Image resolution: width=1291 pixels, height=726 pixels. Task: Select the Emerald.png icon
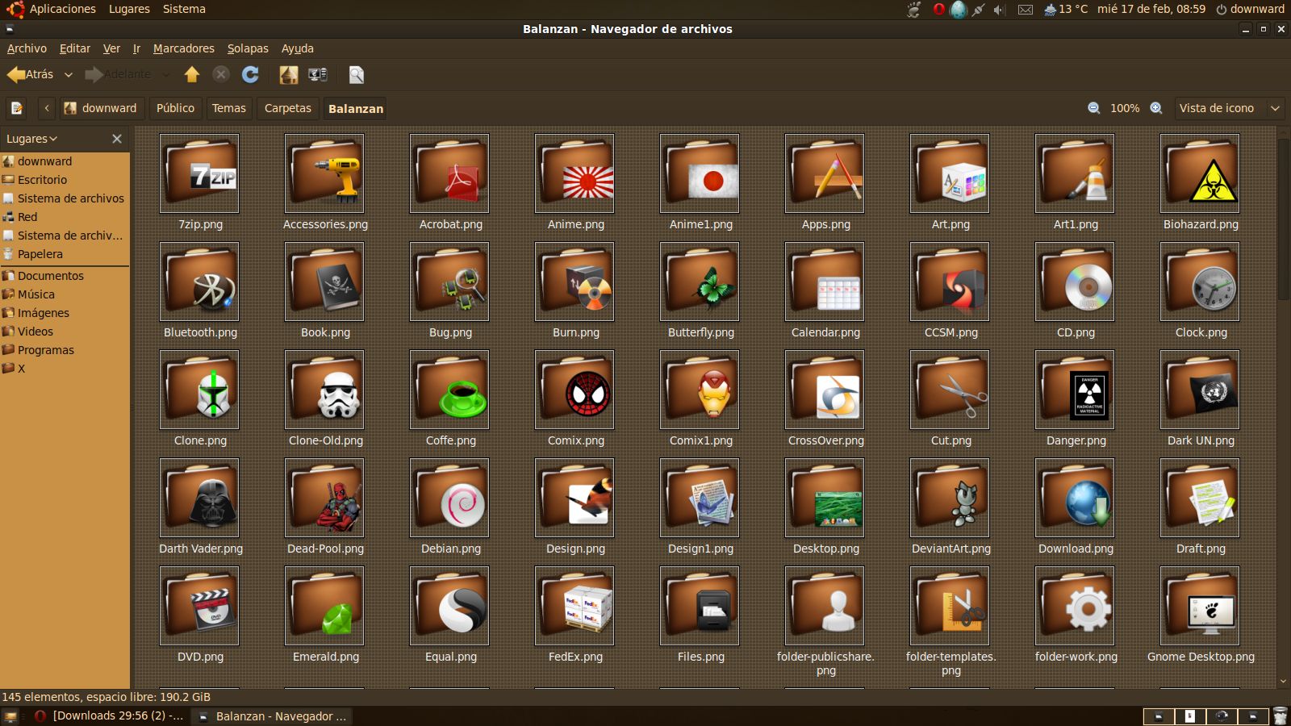pyautogui.click(x=324, y=606)
